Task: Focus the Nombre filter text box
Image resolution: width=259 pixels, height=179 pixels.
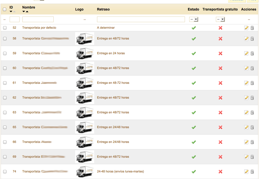Action: [x=38, y=19]
